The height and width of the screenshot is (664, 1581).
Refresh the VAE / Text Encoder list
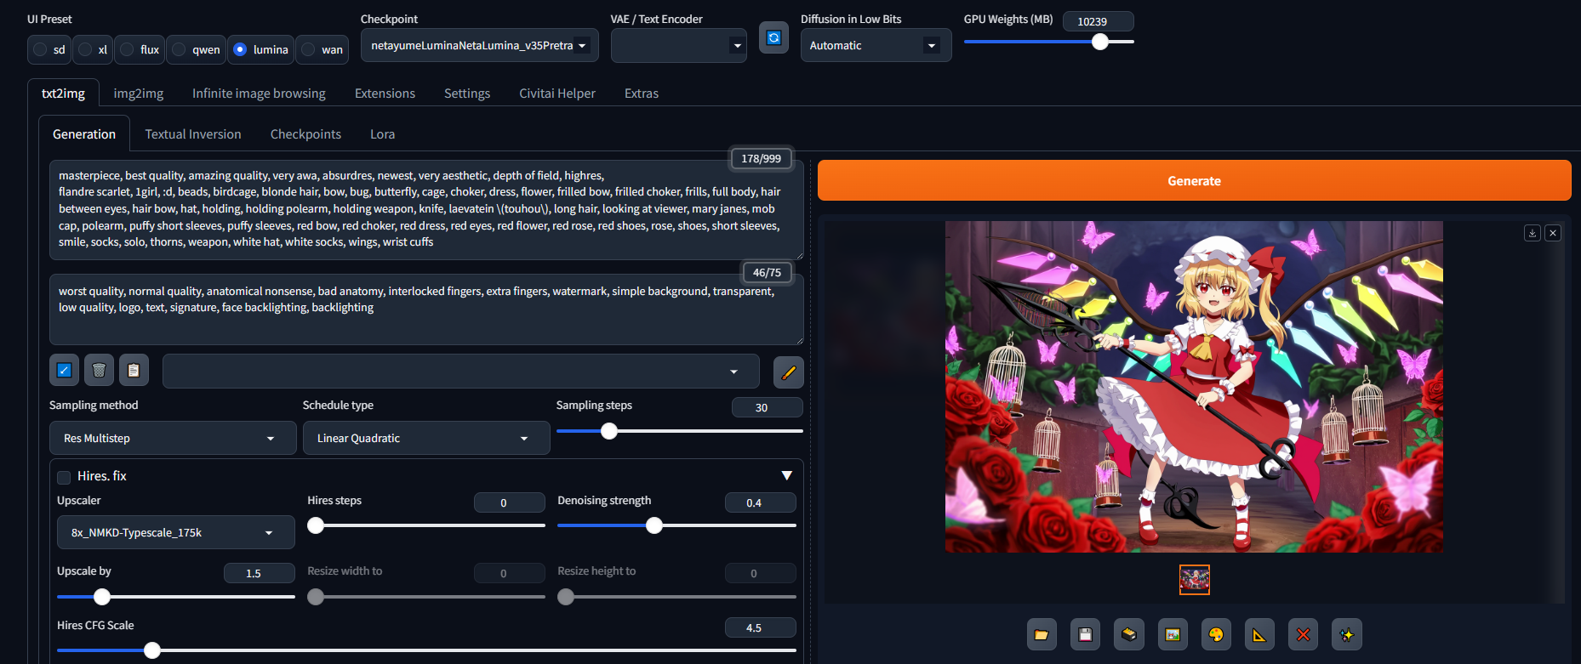(773, 37)
